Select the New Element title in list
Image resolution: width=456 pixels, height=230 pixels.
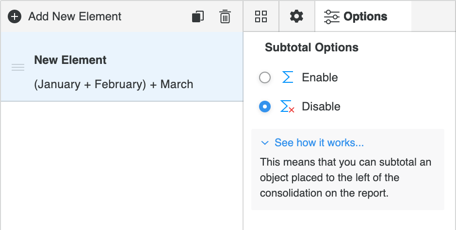pos(70,60)
